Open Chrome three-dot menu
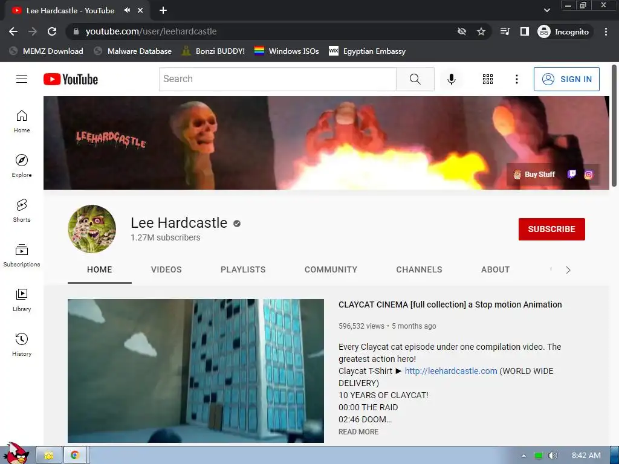The height and width of the screenshot is (464, 619). [x=606, y=31]
